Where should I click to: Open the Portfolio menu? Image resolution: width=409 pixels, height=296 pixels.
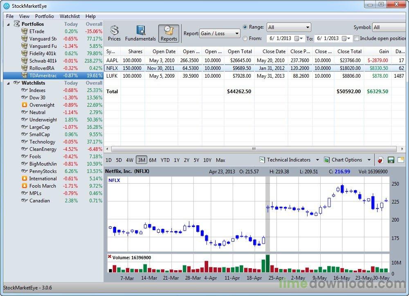[44, 16]
